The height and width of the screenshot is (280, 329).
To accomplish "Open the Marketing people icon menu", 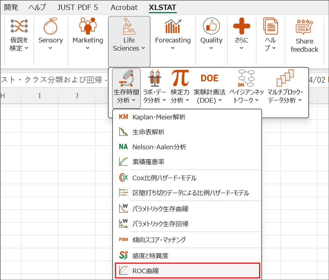I will click(88, 27).
